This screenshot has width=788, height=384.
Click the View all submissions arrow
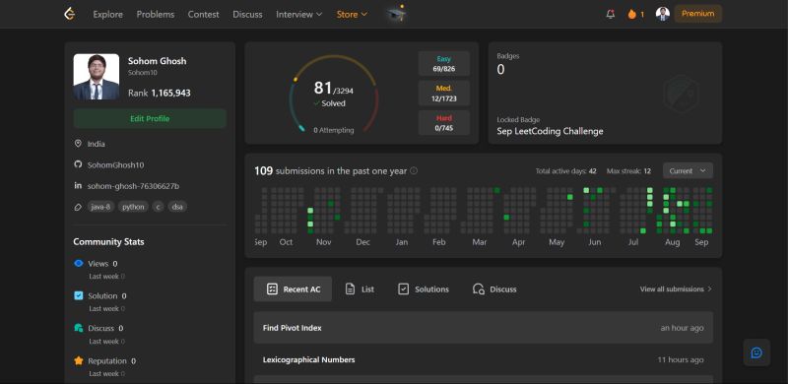(x=709, y=289)
